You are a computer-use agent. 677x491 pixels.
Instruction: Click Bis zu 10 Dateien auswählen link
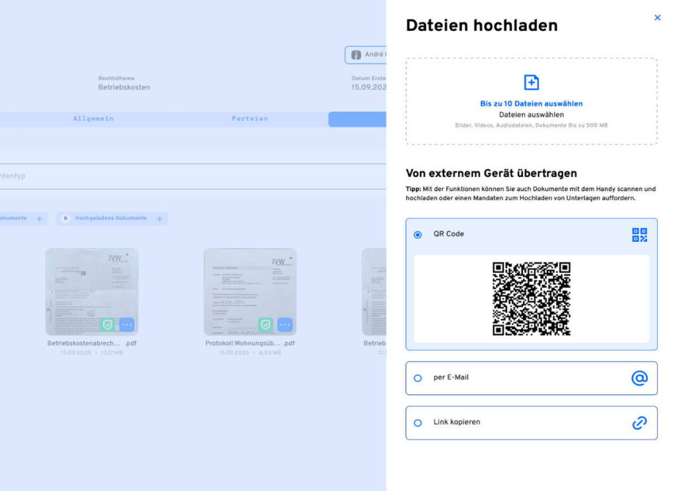(531, 104)
